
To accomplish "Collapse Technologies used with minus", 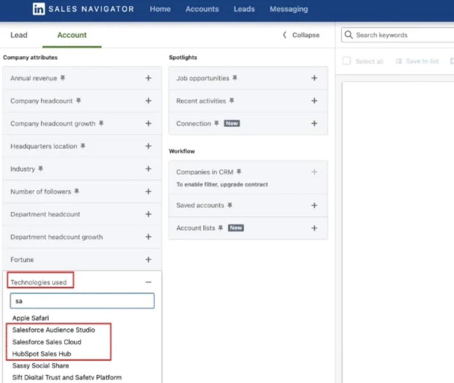I will point(148,282).
